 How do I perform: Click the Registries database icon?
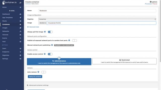pos(20,55)
